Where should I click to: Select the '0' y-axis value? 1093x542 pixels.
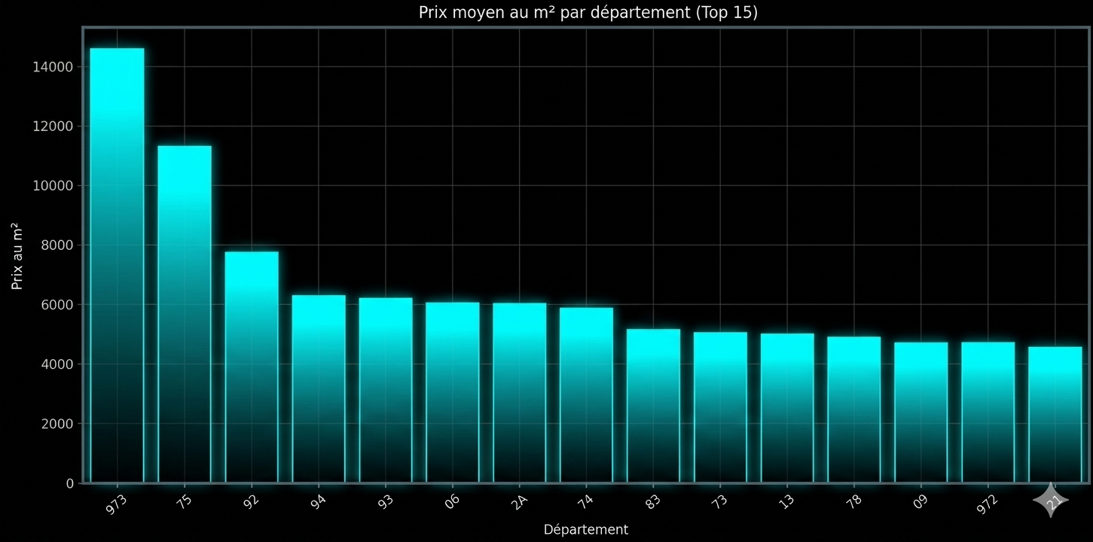coord(69,483)
